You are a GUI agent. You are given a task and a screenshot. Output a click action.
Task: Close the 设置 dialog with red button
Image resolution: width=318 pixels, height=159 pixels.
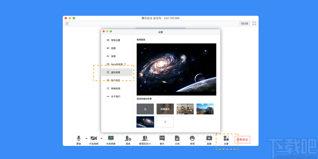[104, 31]
